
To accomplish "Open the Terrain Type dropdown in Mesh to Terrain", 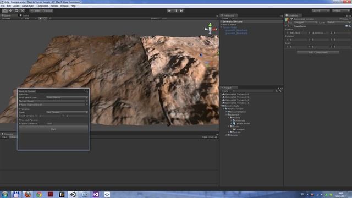I will click(x=67, y=112).
